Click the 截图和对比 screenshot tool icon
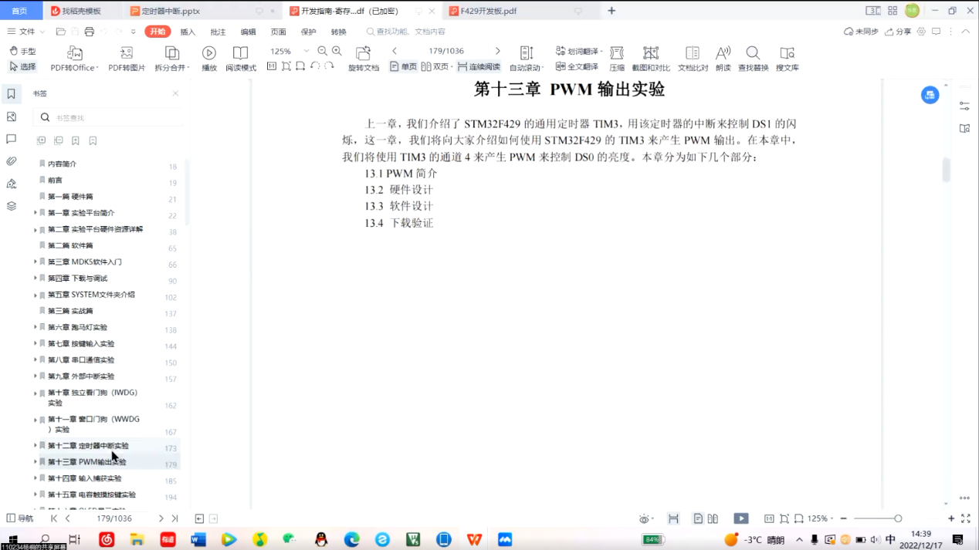This screenshot has width=979, height=550. 651,53
